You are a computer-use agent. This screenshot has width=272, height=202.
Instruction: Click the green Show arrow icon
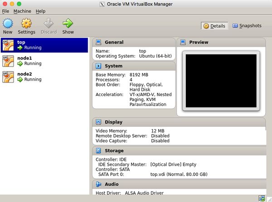click(x=68, y=24)
